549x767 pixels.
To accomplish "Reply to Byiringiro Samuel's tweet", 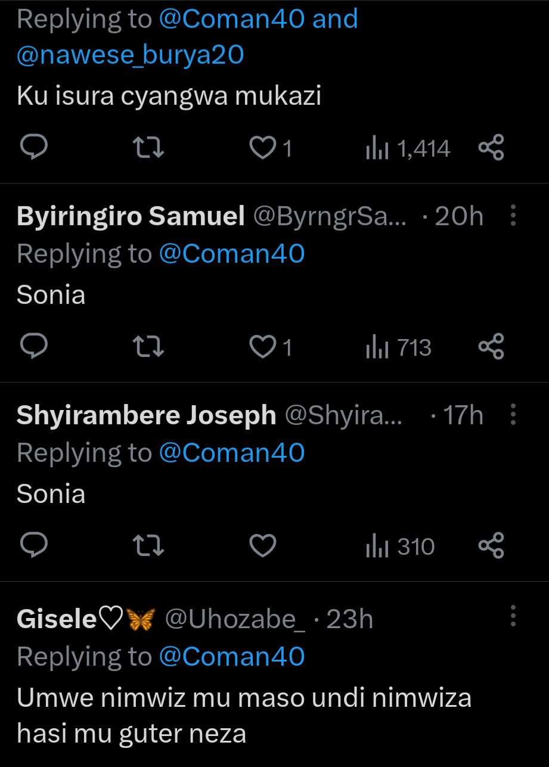I will click(34, 347).
